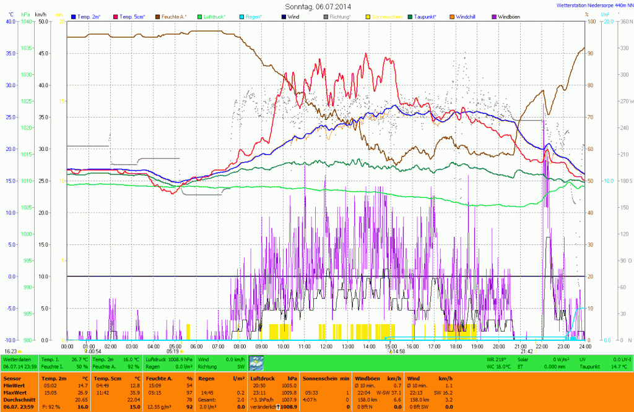Click the purple Windböen legend square

point(493,16)
